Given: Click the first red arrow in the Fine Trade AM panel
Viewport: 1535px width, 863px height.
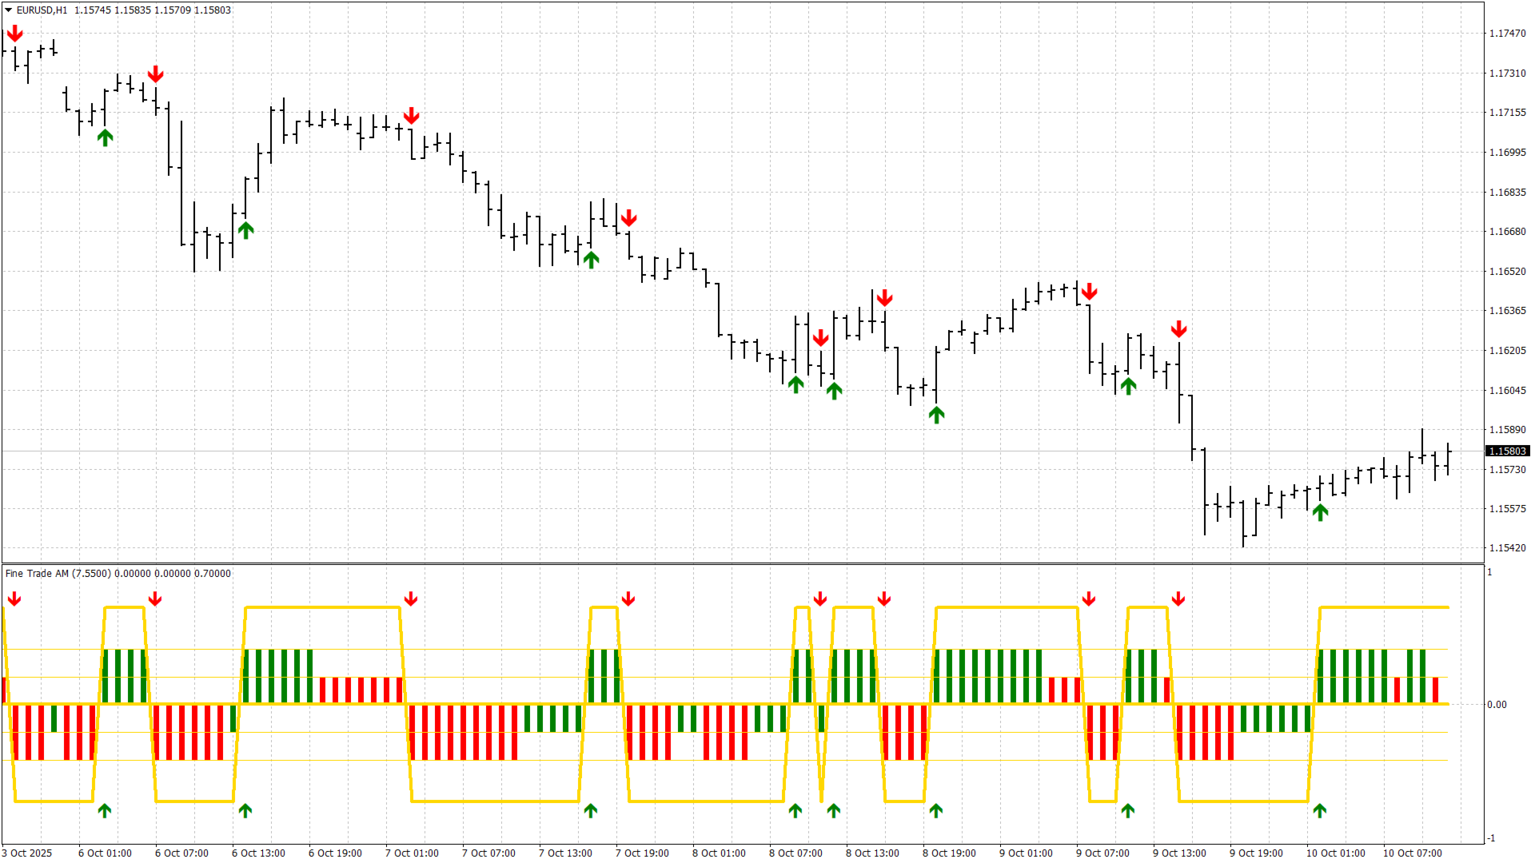Looking at the screenshot, I should coord(14,599).
